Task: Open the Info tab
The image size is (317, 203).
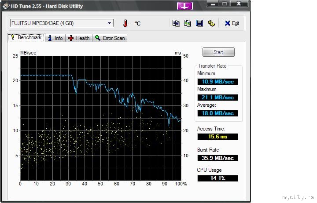Action: click(55, 38)
